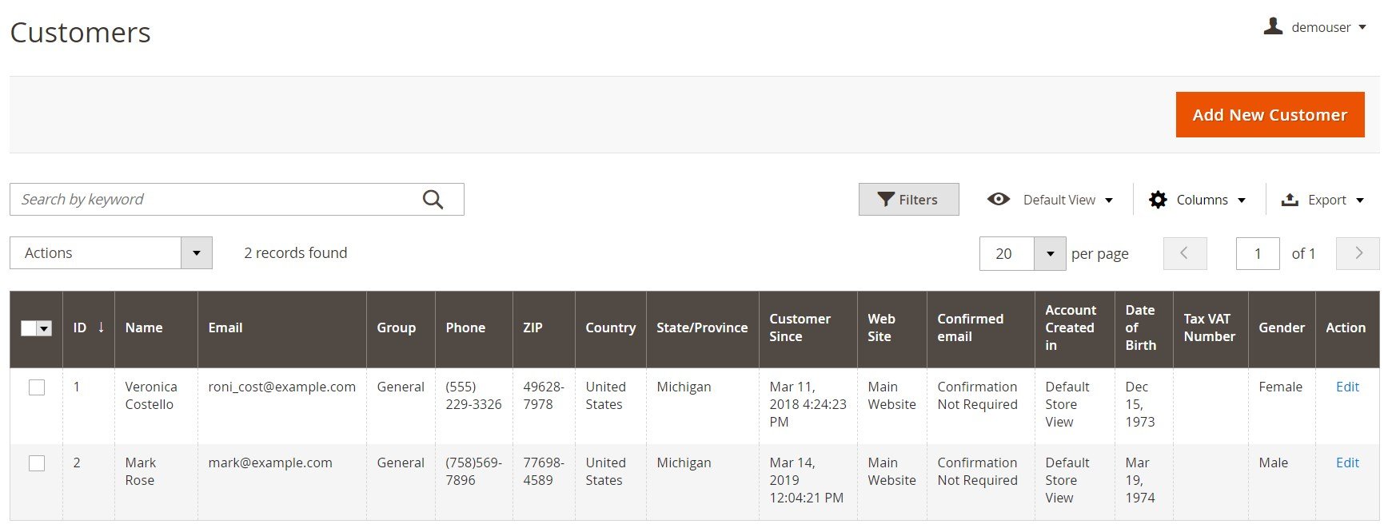
Task: Click the current page number field
Action: pyautogui.click(x=1258, y=253)
